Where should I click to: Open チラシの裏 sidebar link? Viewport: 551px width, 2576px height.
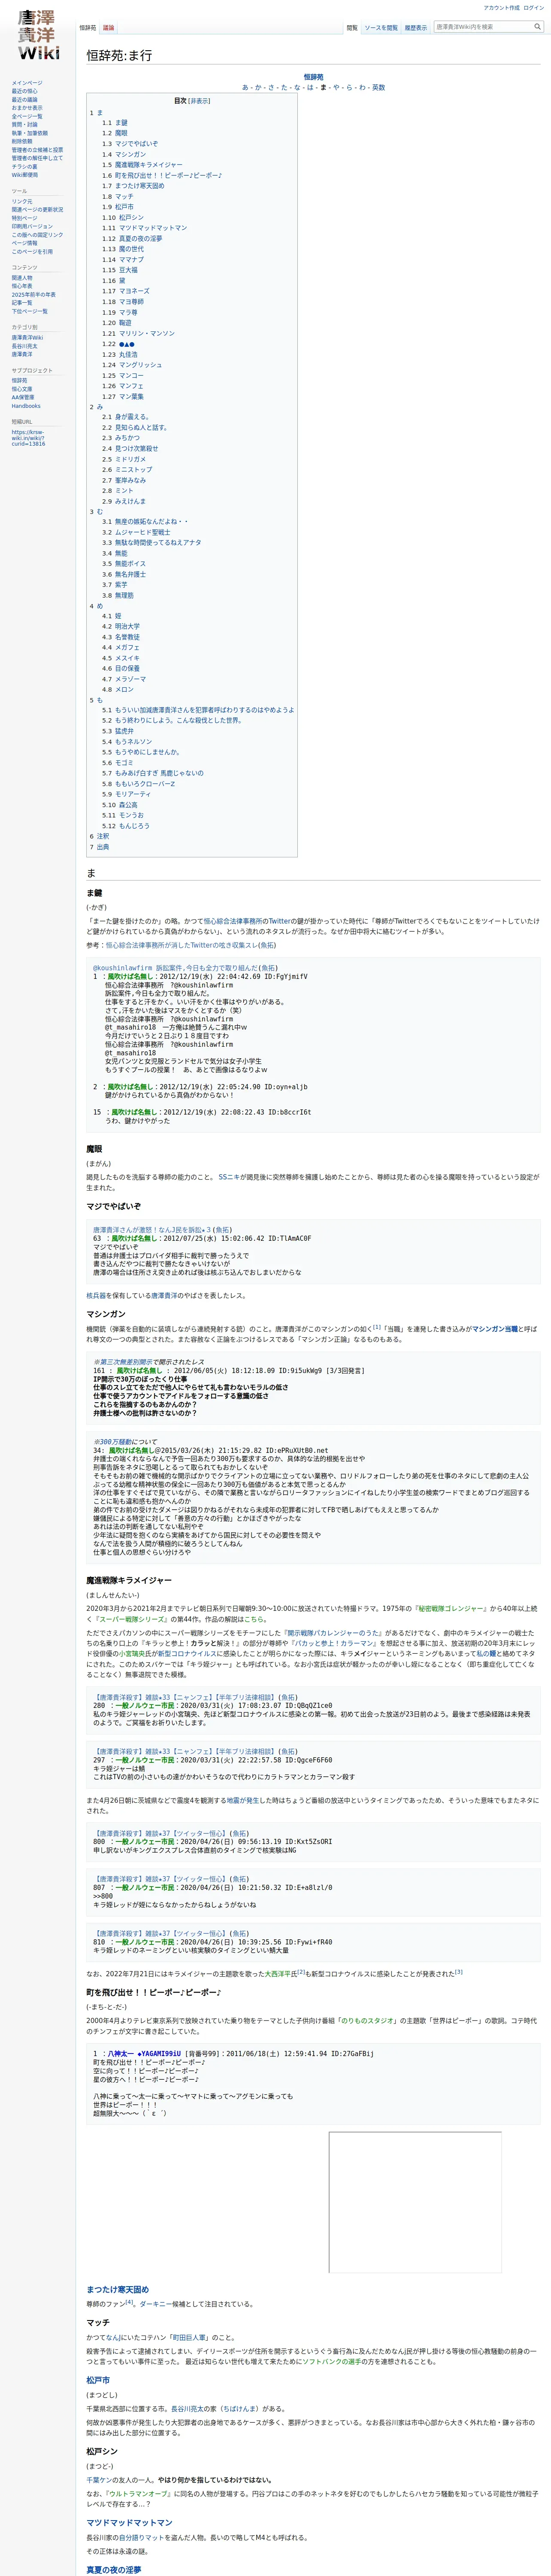coord(24,167)
